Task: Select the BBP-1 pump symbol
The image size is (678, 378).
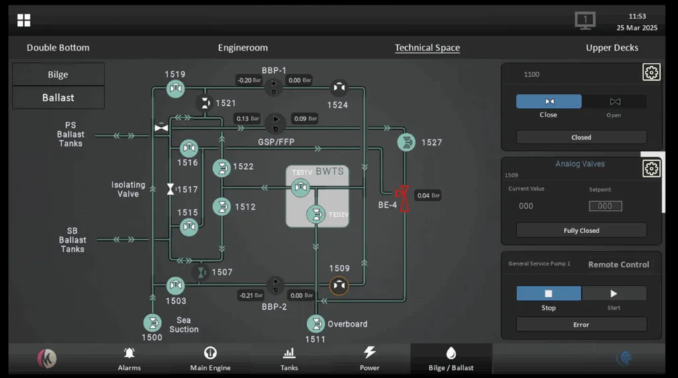Action: [x=273, y=87]
